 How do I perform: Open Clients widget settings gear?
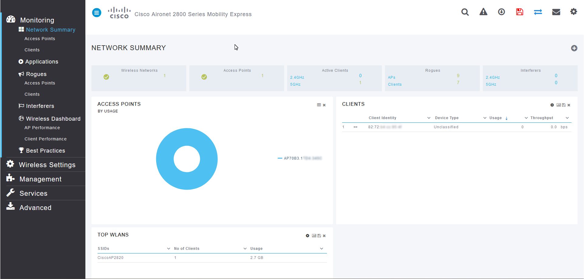[x=552, y=105]
